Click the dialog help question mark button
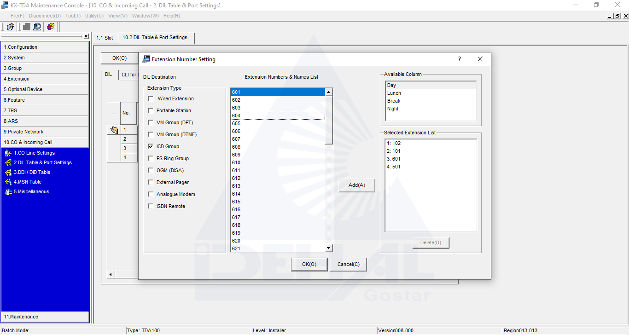 [x=459, y=59]
